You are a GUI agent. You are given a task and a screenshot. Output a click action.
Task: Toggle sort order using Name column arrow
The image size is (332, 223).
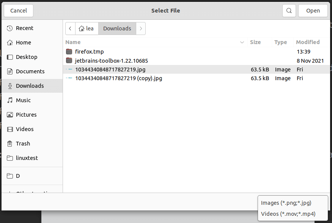pyautogui.click(x=242, y=42)
